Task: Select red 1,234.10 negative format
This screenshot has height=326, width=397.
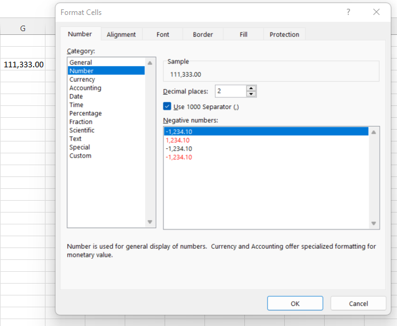Action: [x=178, y=140]
